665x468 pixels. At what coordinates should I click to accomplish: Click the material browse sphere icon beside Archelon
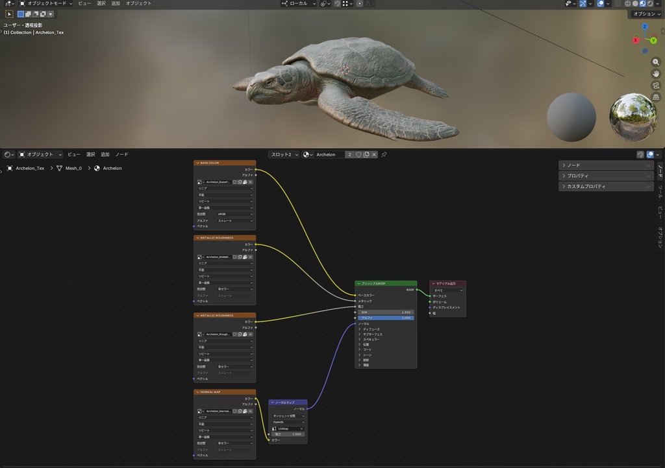coord(307,154)
